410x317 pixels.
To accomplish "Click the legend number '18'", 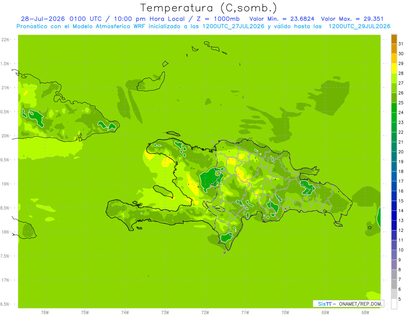I will 401,171.
